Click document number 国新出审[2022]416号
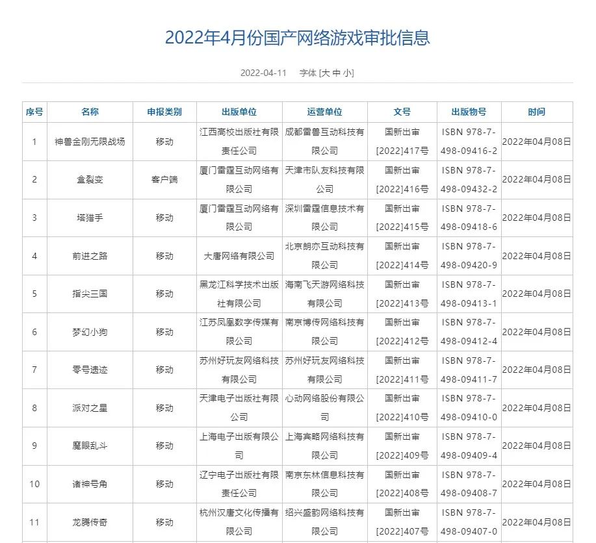The width and height of the screenshot is (596, 543). pos(402,179)
